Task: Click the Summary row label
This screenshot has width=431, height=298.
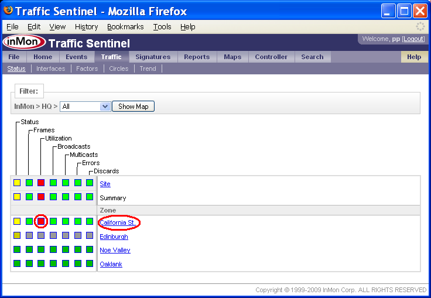Action: coord(113,198)
